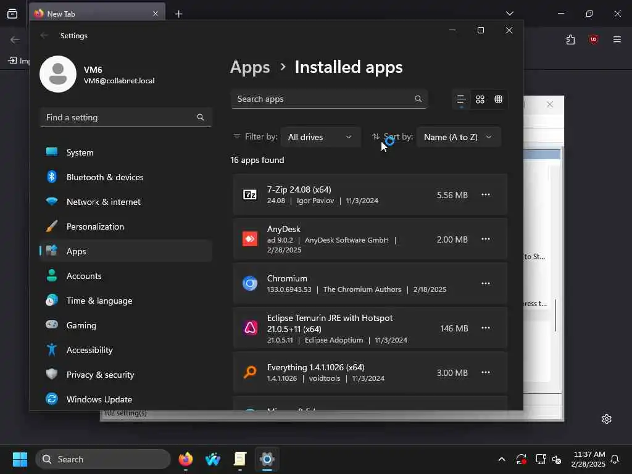Open Accessibility settings
Viewport: 632px width, 474px height.
(126, 350)
